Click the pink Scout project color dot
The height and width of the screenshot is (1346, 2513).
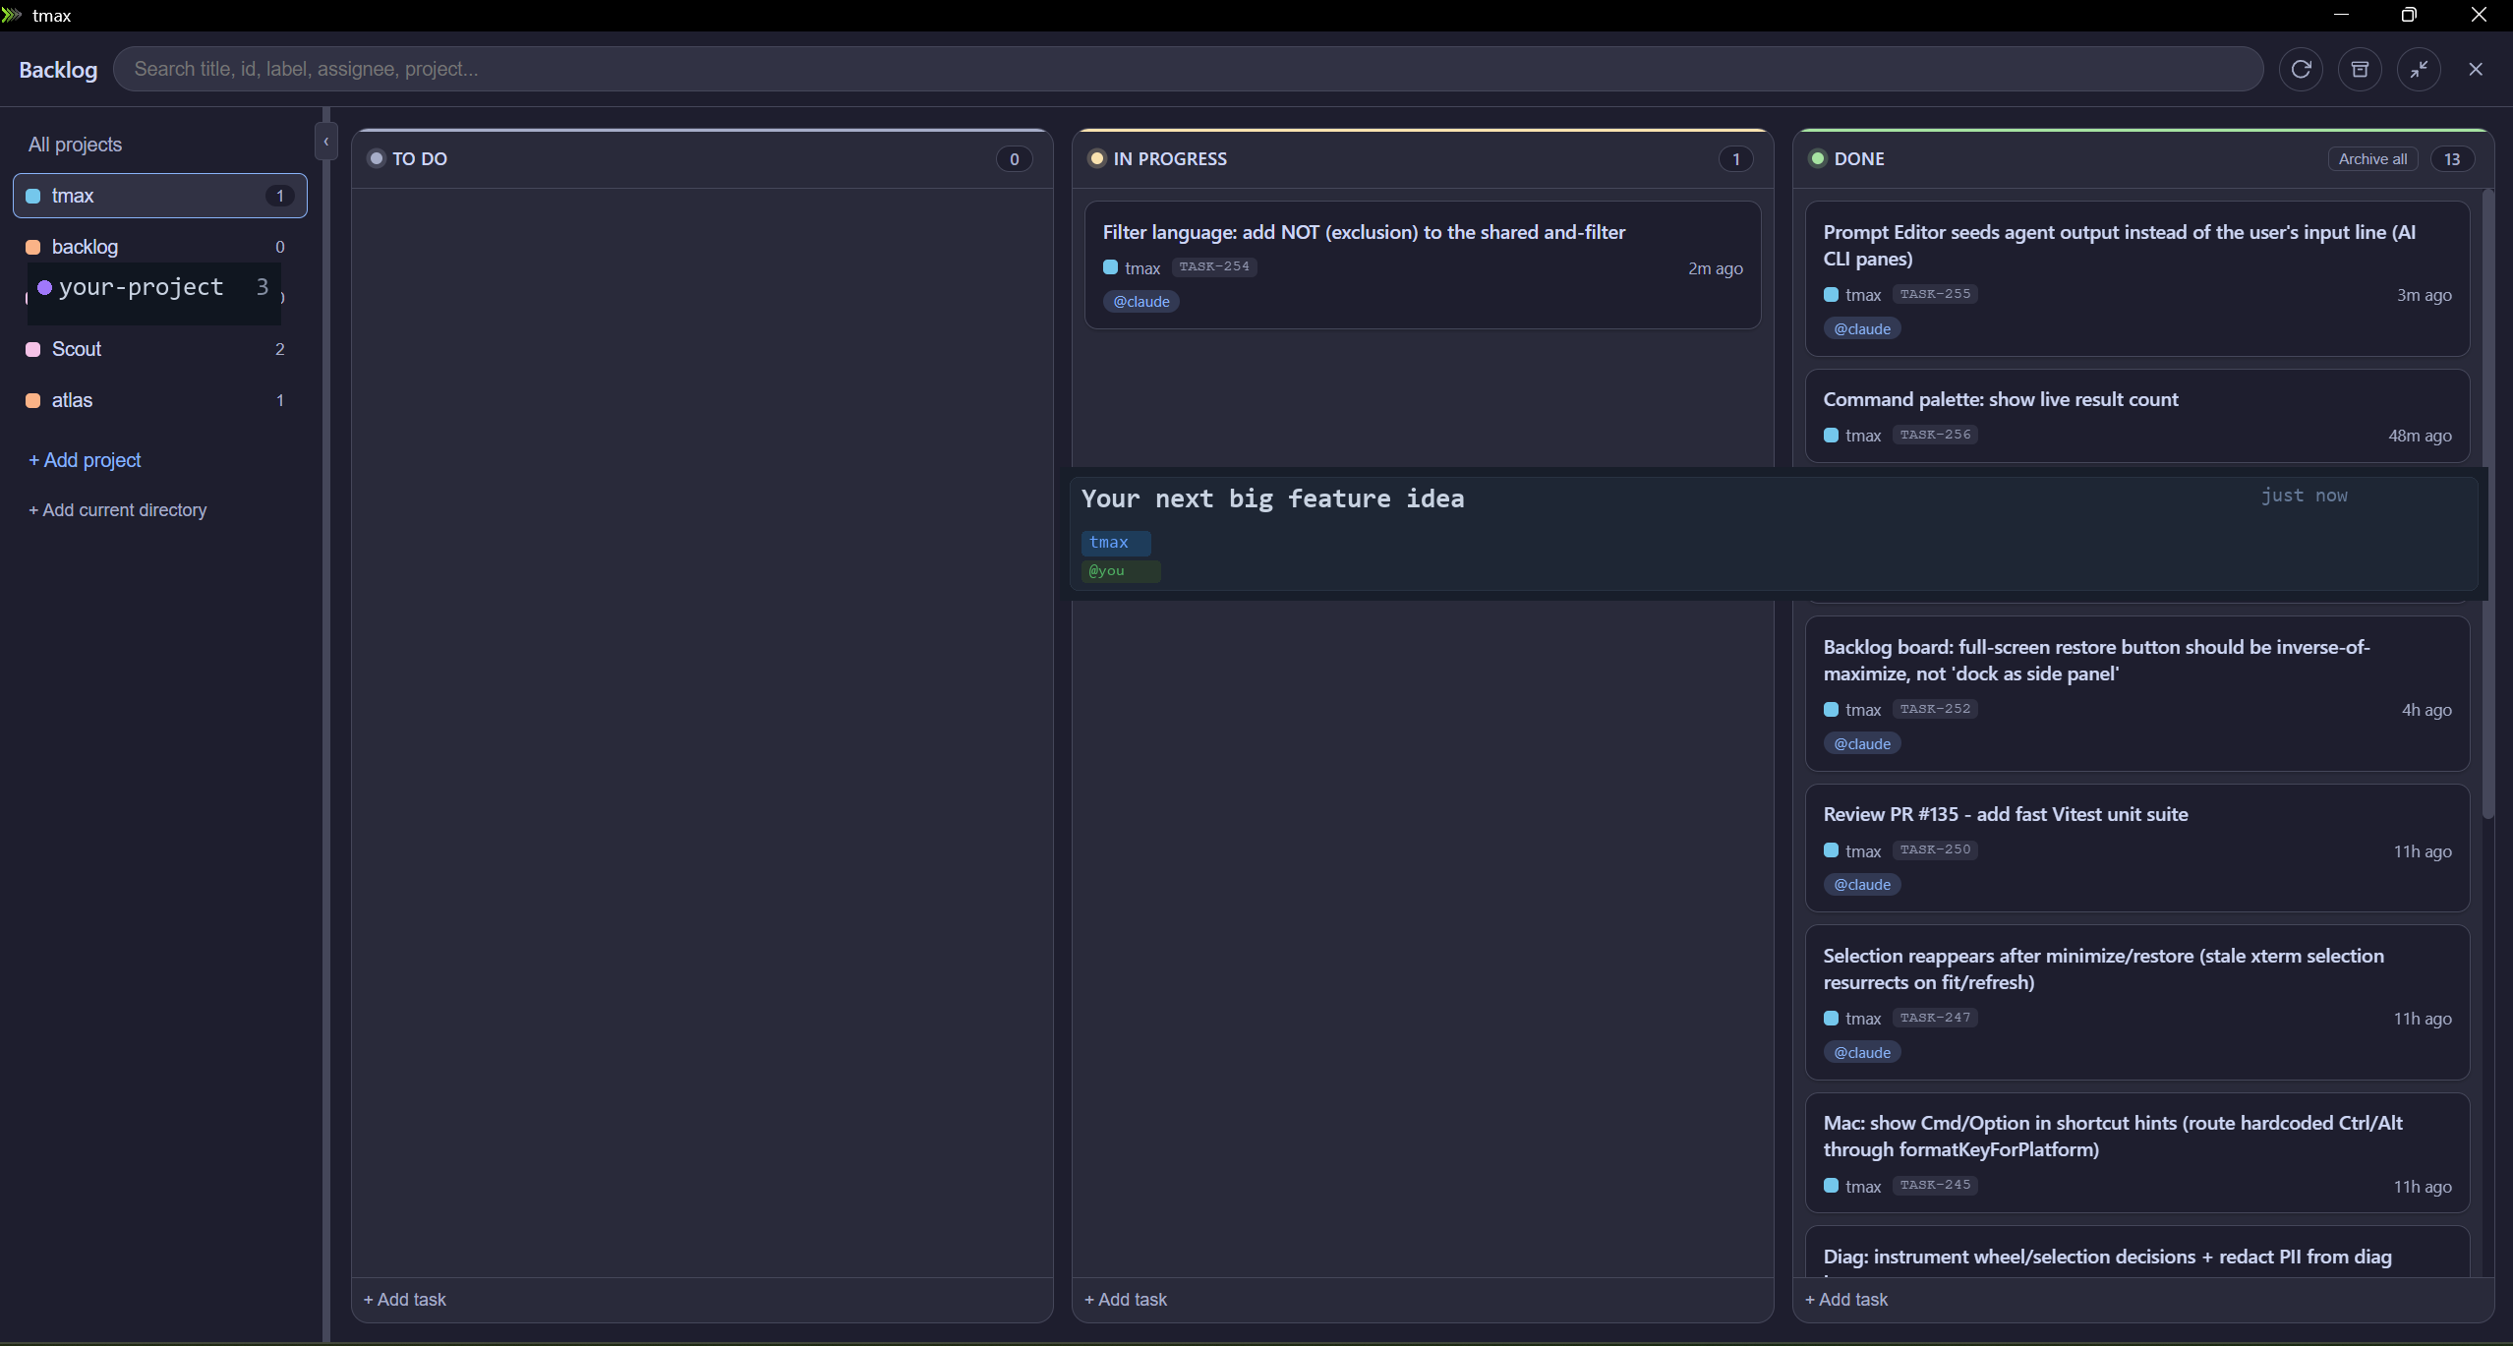(33, 349)
